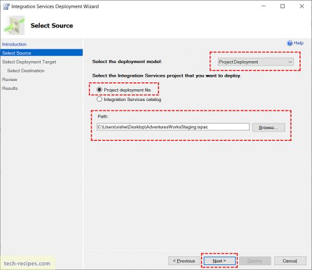Cancel the deployment wizard
Image resolution: width=312 pixels, height=270 pixels.
pos(290,261)
